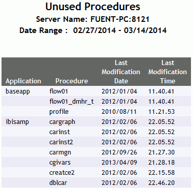Select the cgivars procedure entry
Viewport: 193px width, 188px height.
[x=60, y=163]
